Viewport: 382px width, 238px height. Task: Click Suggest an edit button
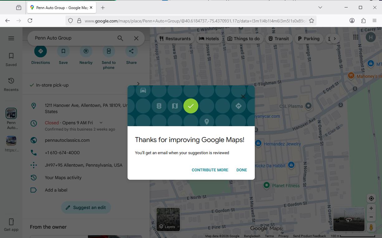86,207
